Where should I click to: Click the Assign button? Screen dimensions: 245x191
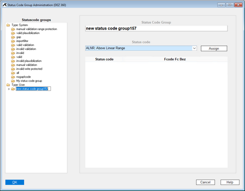pyautogui.click(x=214, y=48)
